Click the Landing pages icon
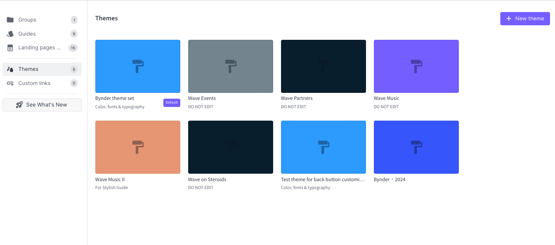Screen dimensions: 555x245 [x=10, y=48]
